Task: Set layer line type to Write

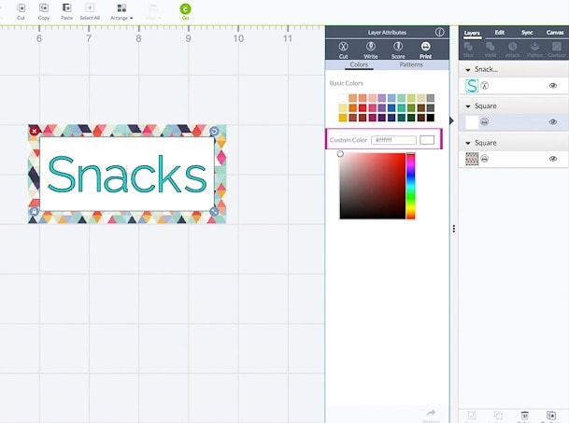Action: 371,50
